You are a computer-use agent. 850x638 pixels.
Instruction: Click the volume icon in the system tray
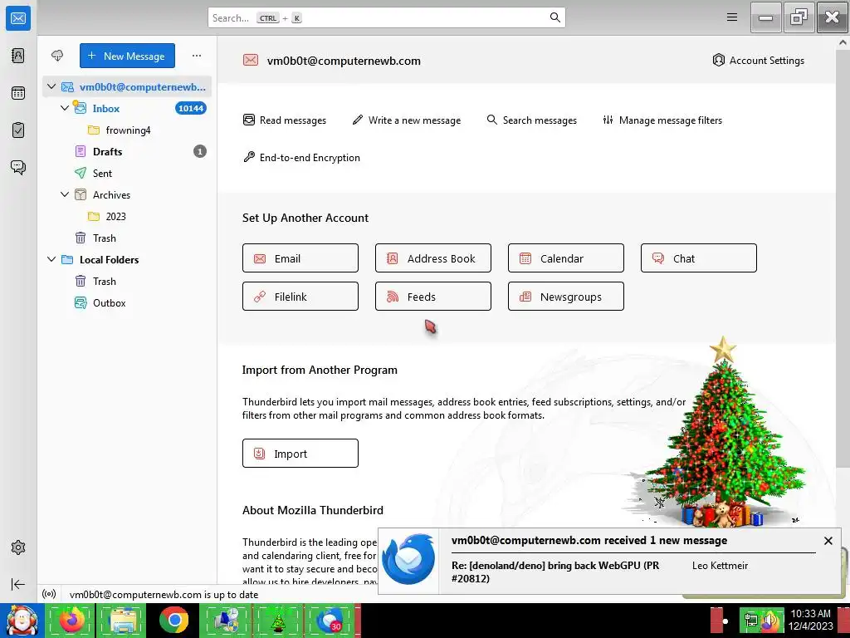tap(770, 620)
